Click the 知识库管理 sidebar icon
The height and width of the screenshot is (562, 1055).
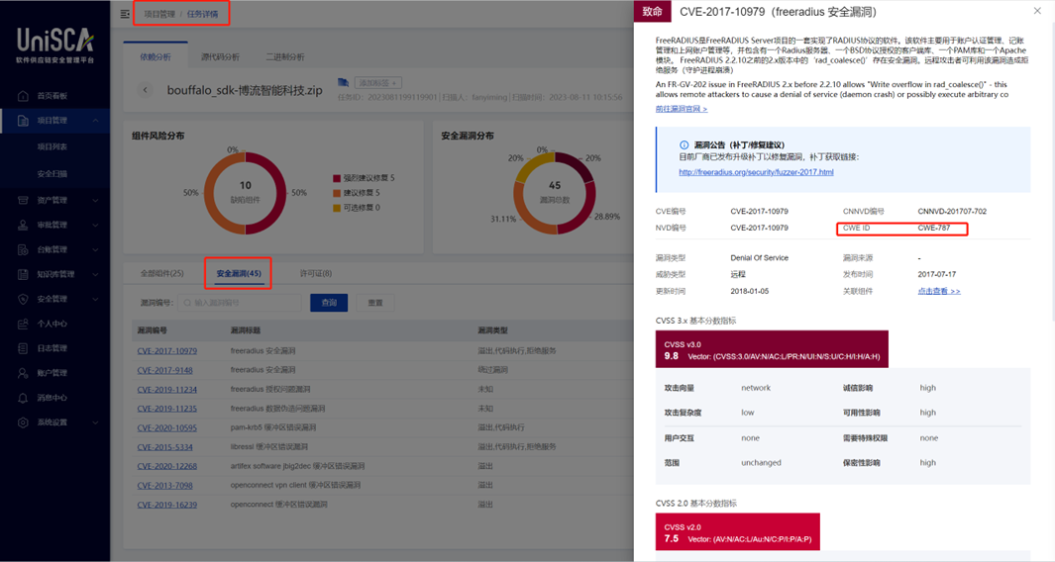tap(23, 274)
